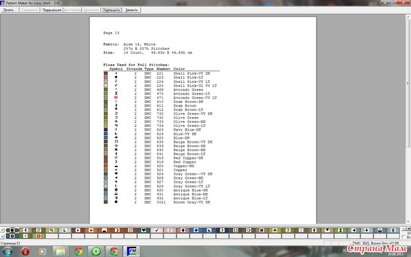Viewport: 411px width, 257px height.
Task: Open the media player taskbar icon
Action: pos(42,252)
